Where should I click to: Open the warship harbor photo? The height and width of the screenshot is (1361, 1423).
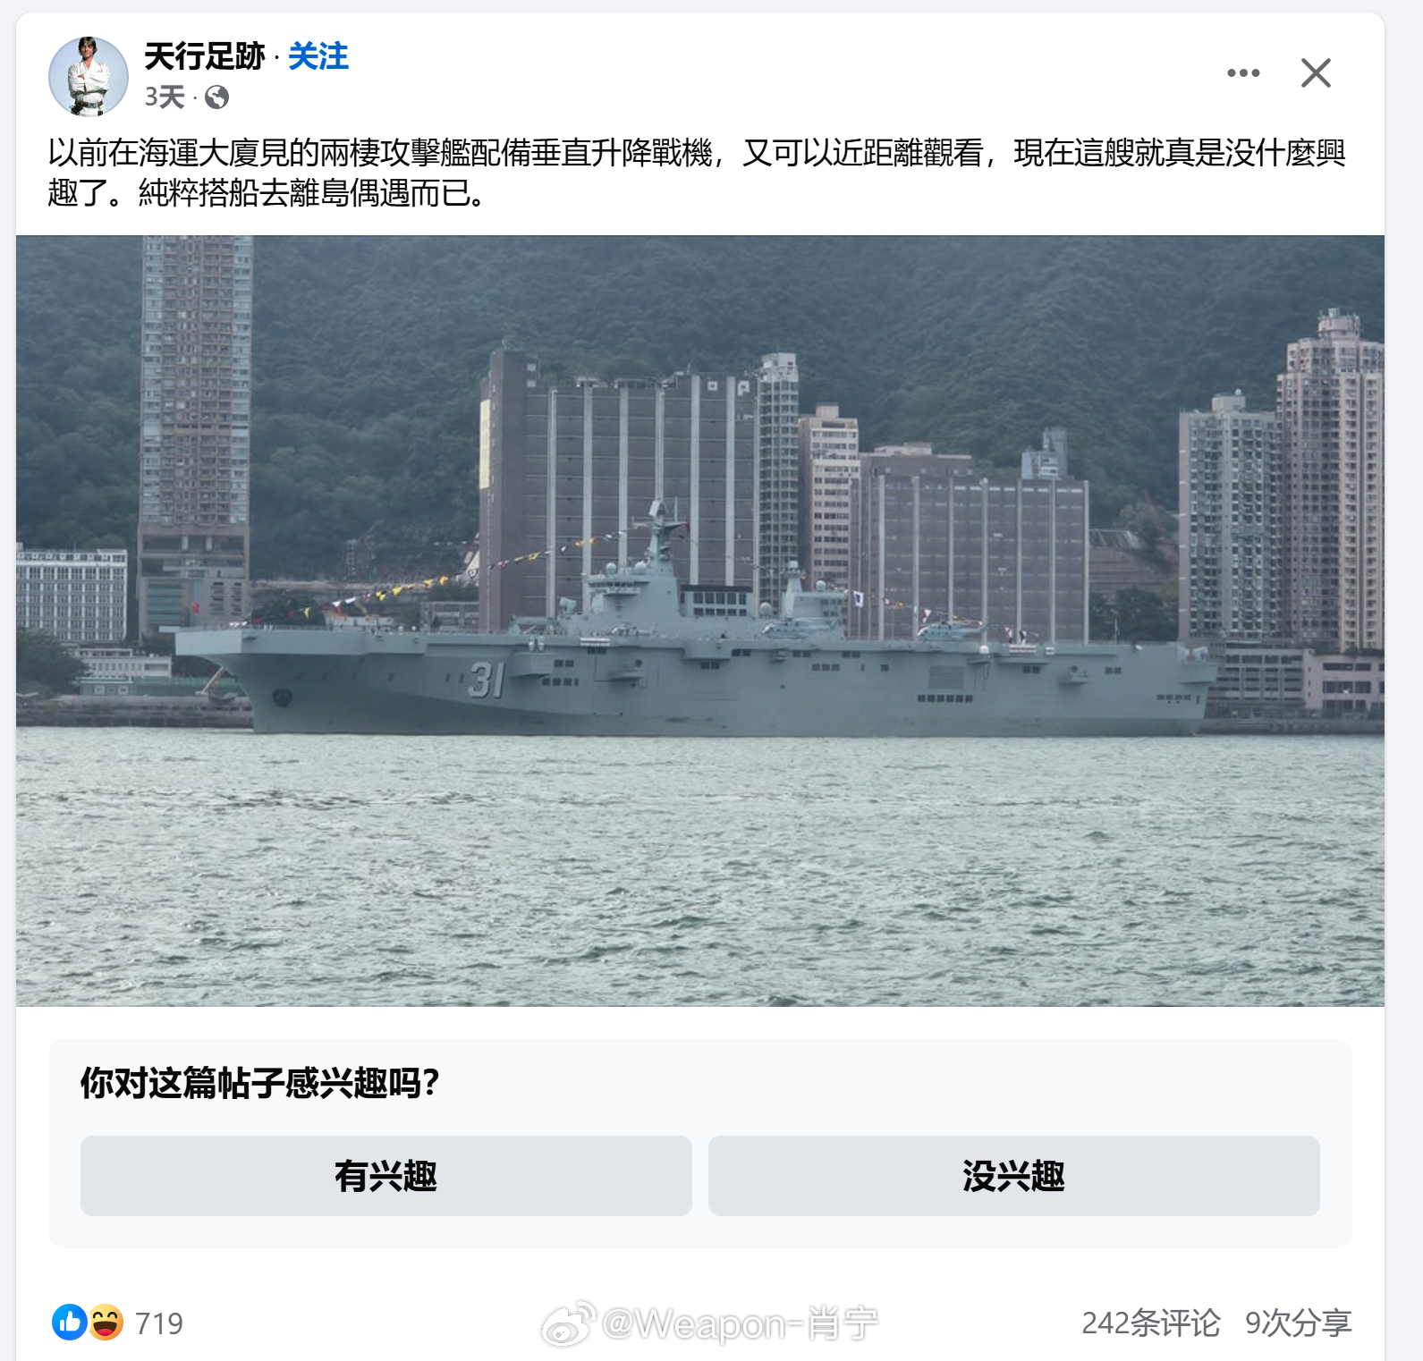tap(700, 621)
